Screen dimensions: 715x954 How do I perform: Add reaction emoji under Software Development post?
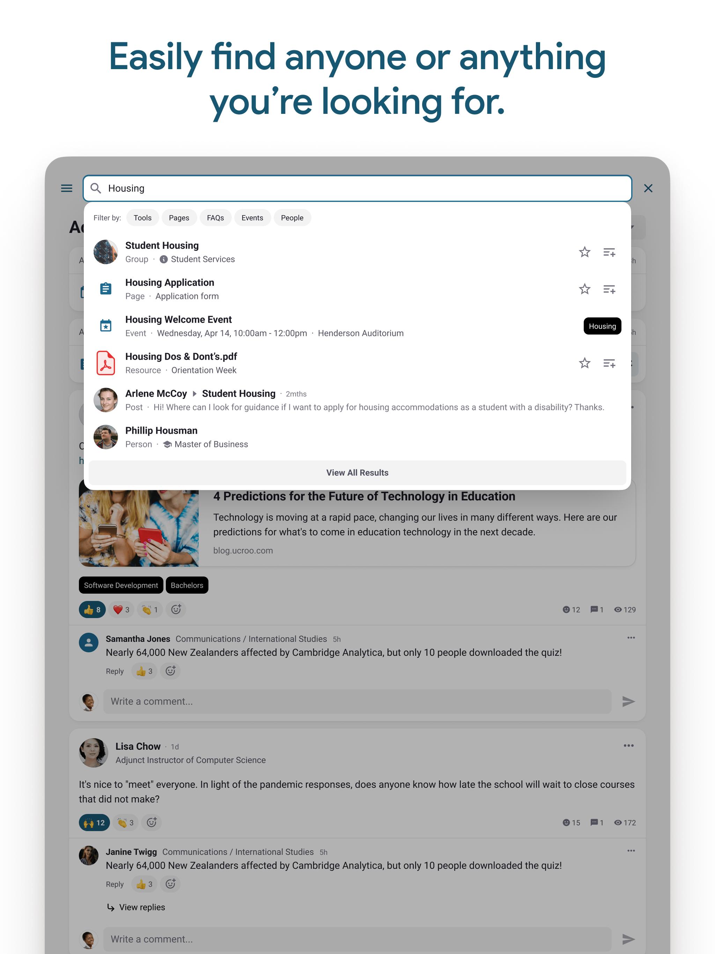176,609
